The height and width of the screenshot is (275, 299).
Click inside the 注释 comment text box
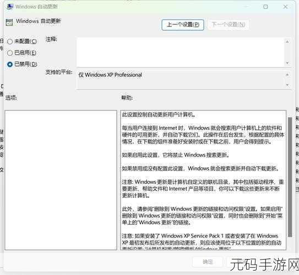click(180, 52)
